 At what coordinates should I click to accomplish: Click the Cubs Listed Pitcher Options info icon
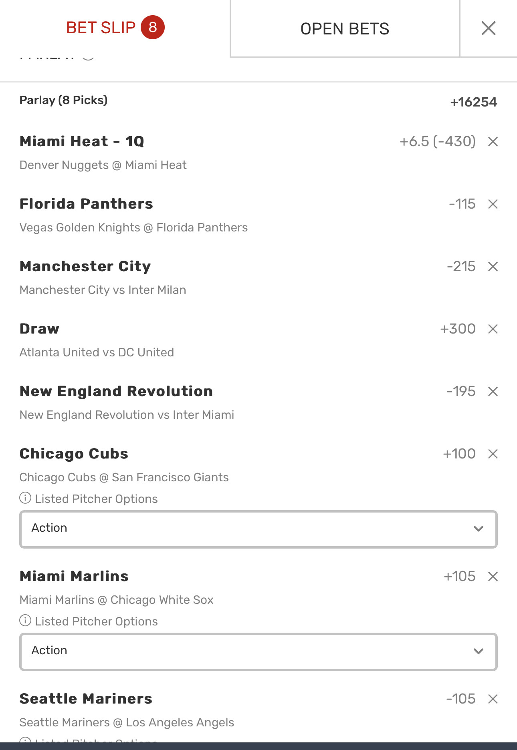[25, 498]
